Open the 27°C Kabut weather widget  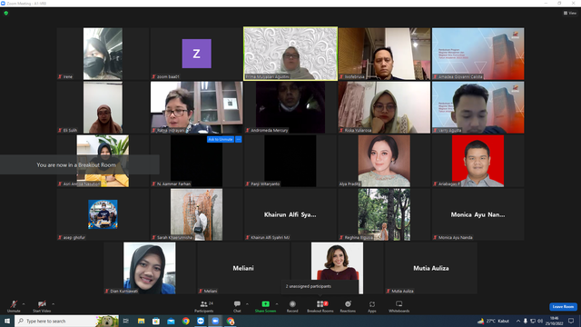pyautogui.click(x=493, y=321)
